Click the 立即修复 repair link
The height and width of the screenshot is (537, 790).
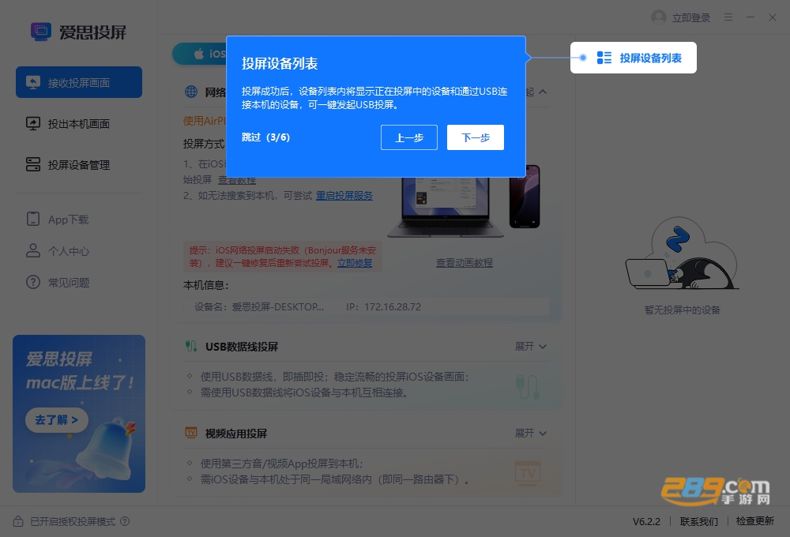(x=355, y=263)
